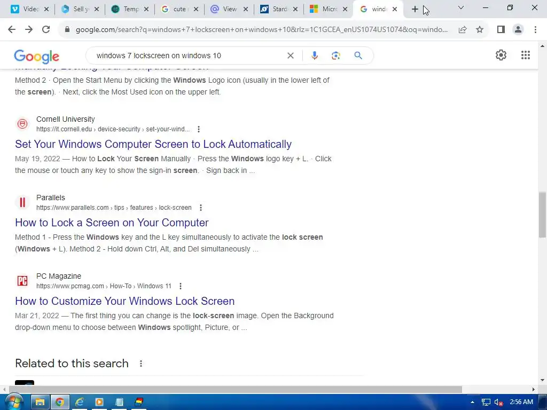Open the Windows Start menu

click(x=13, y=402)
